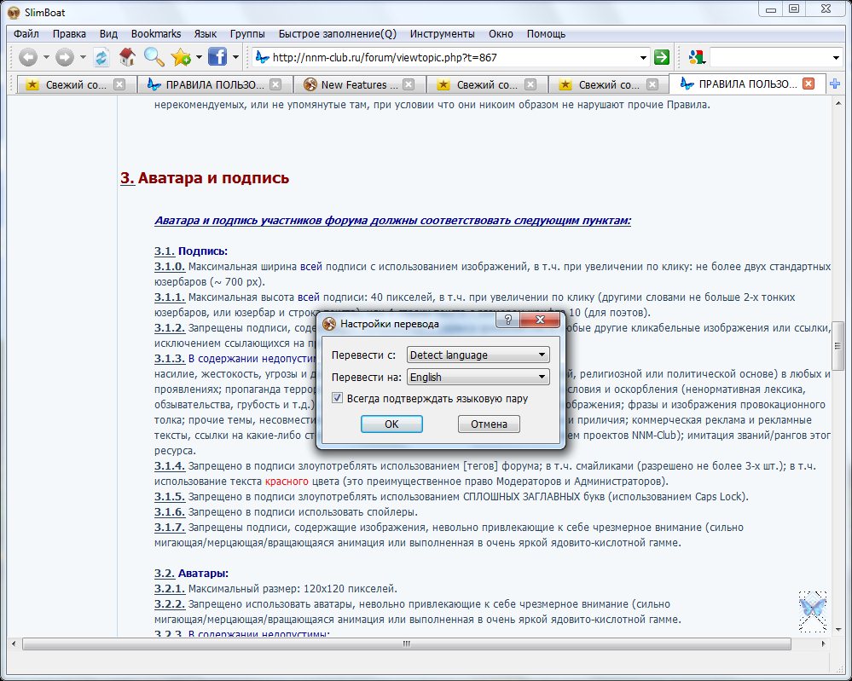Click the '3.1.5.' rule number link

[170, 497]
